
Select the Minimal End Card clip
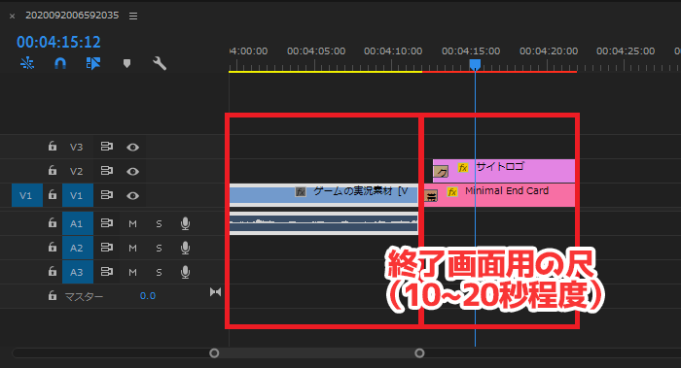pyautogui.click(x=499, y=194)
